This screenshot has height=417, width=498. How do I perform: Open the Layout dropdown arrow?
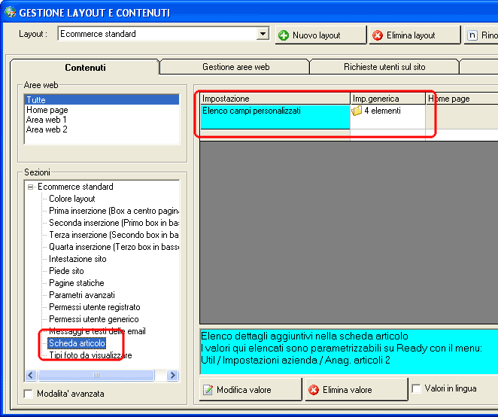[263, 33]
